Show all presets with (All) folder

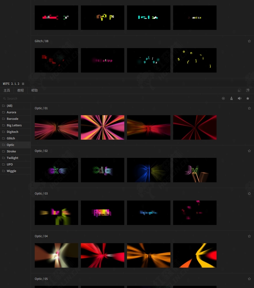click(9, 106)
